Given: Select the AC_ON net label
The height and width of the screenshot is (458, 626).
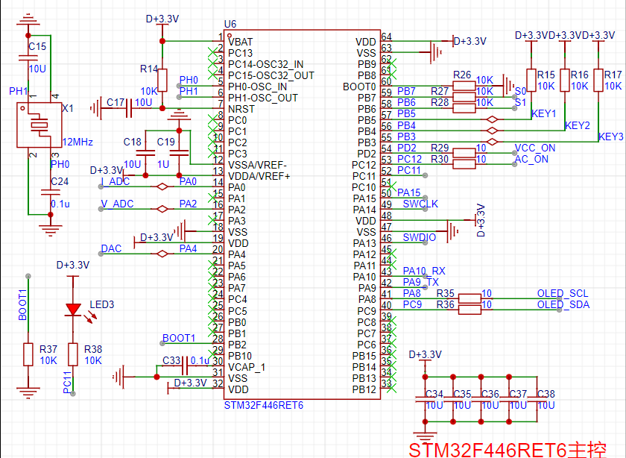Looking at the screenshot, I should coord(531,159).
